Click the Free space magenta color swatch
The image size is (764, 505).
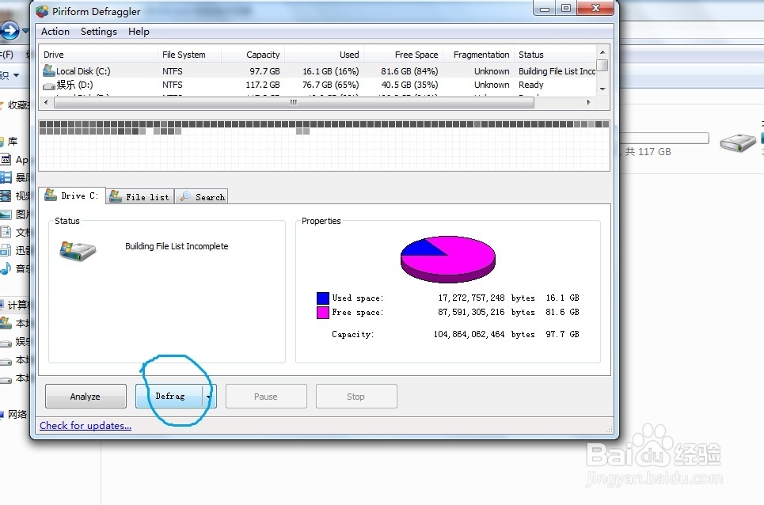click(x=322, y=312)
